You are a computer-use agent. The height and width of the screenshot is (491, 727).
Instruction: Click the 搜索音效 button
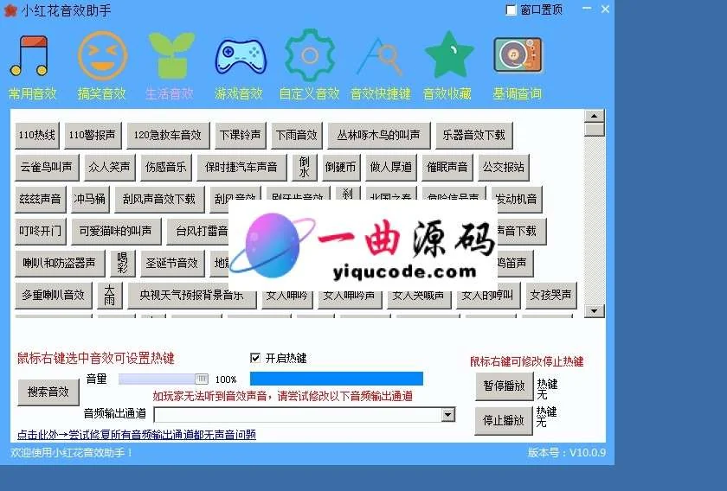click(x=48, y=392)
